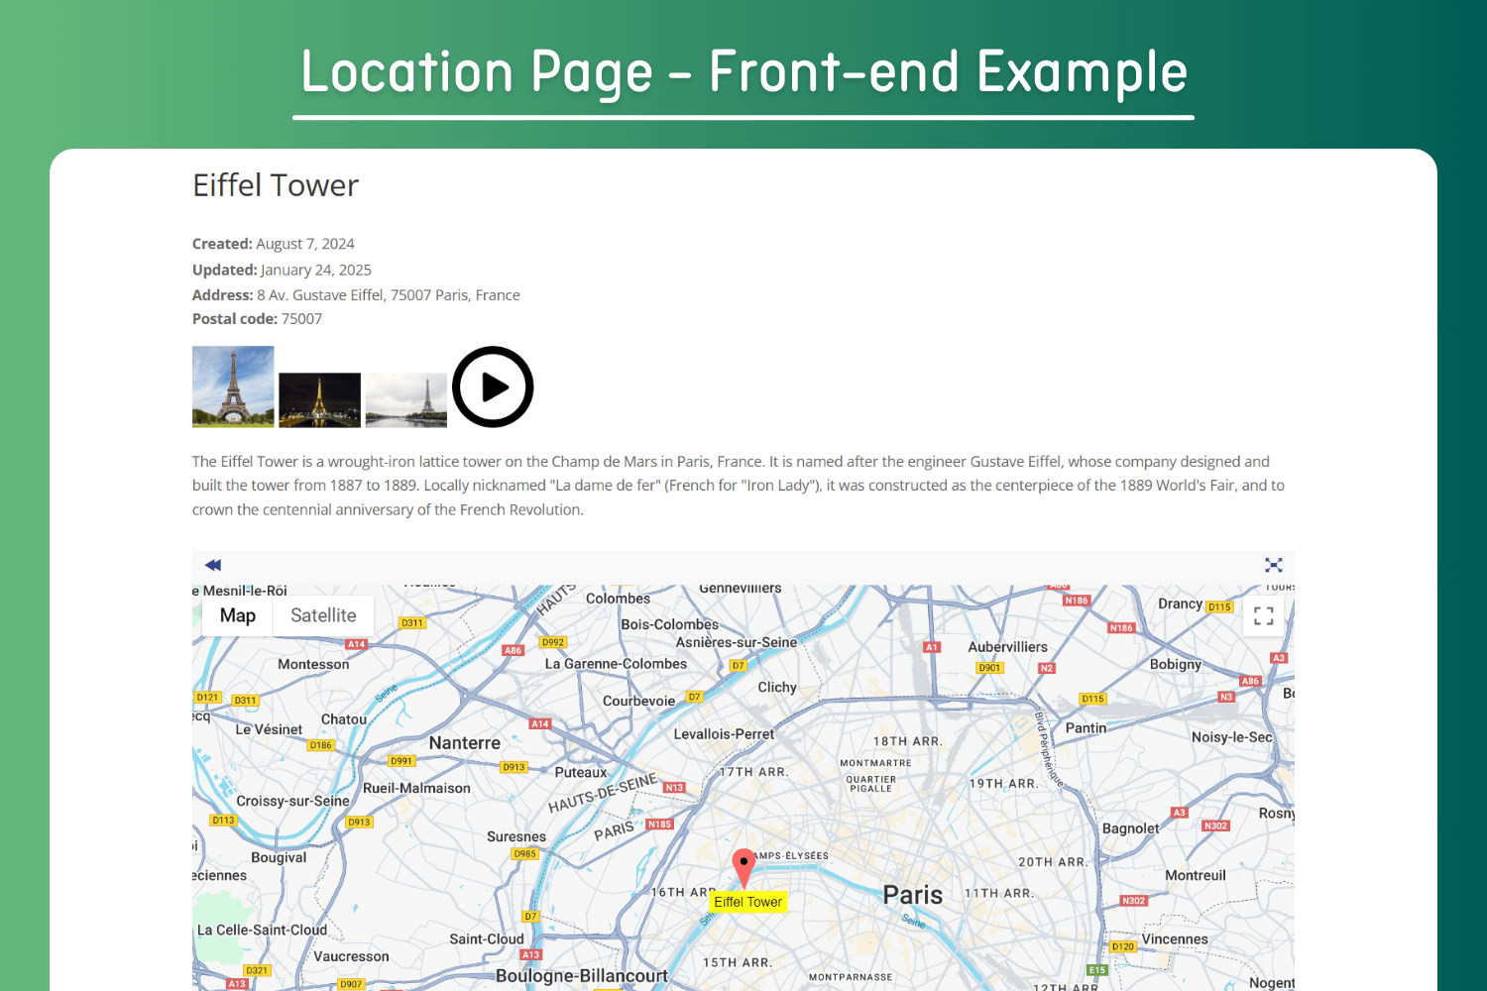Click the Eiffel Tower page title

click(276, 185)
